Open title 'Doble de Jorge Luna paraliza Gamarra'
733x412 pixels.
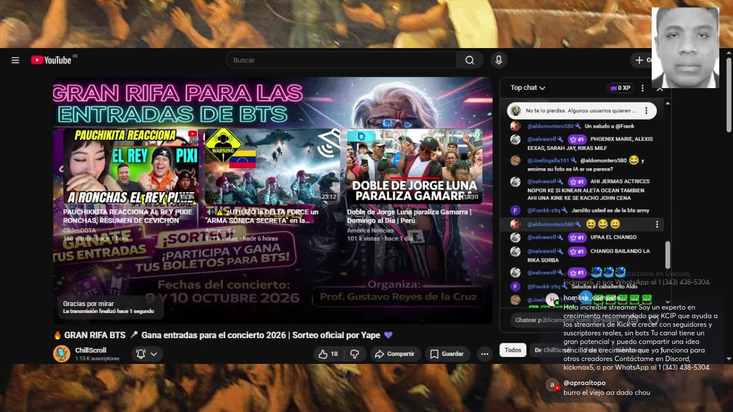click(x=409, y=216)
